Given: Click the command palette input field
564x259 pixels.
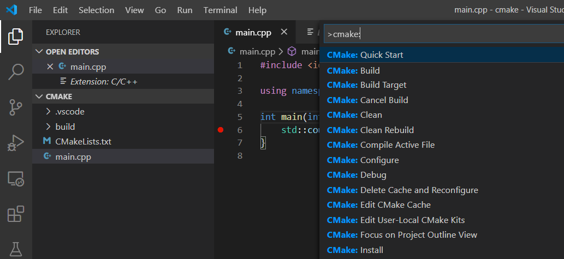Looking at the screenshot, I should click(x=444, y=34).
